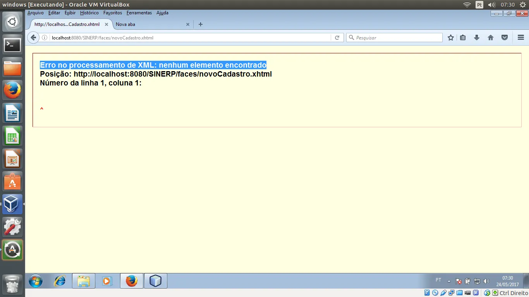
Task: Open the Firefox hamburger menu
Action: point(520,38)
